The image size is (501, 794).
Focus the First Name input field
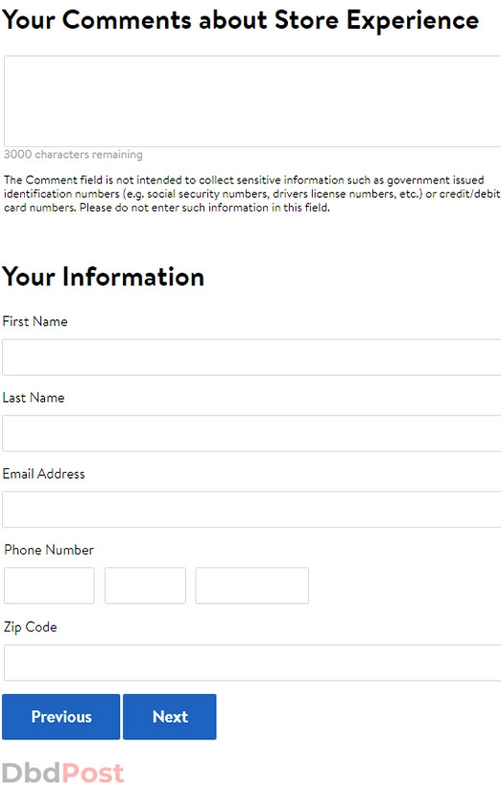(x=251, y=358)
